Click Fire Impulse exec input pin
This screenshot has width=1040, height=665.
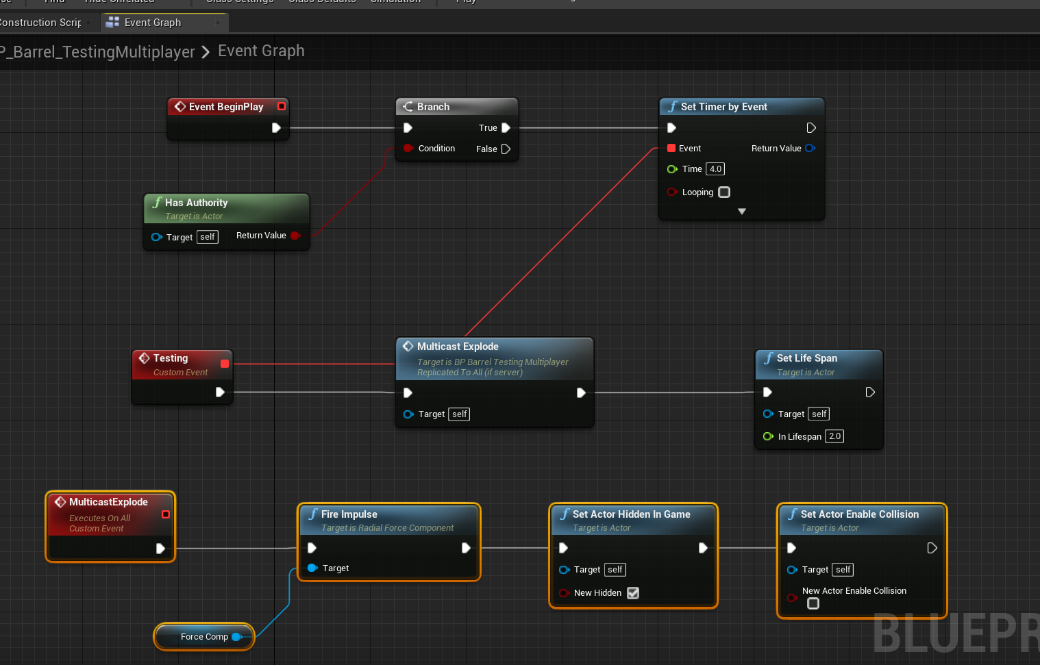(312, 547)
